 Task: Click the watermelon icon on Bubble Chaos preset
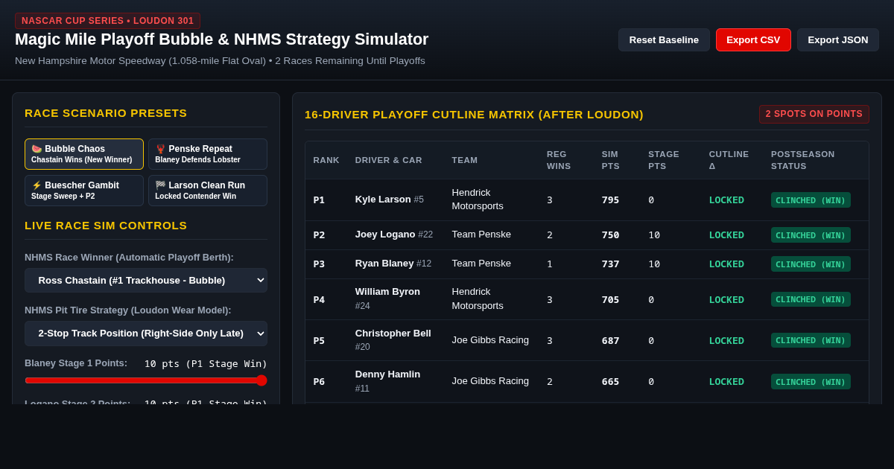tap(37, 149)
